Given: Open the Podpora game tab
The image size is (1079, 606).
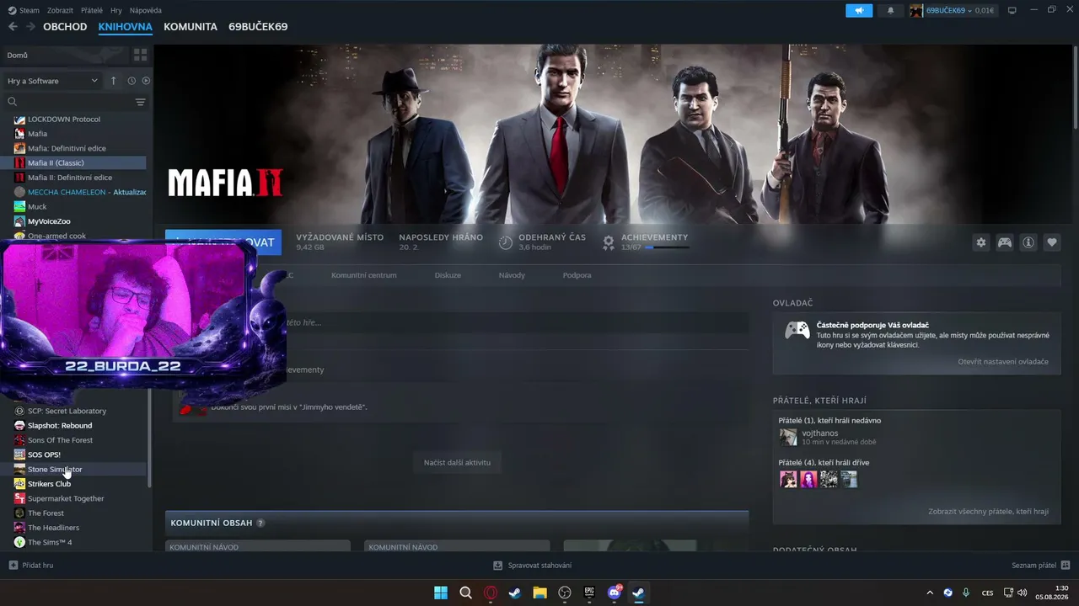Looking at the screenshot, I should pyautogui.click(x=577, y=275).
